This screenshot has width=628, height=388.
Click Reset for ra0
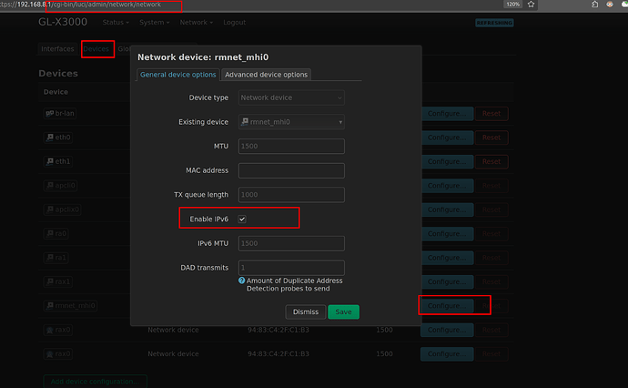point(491,234)
